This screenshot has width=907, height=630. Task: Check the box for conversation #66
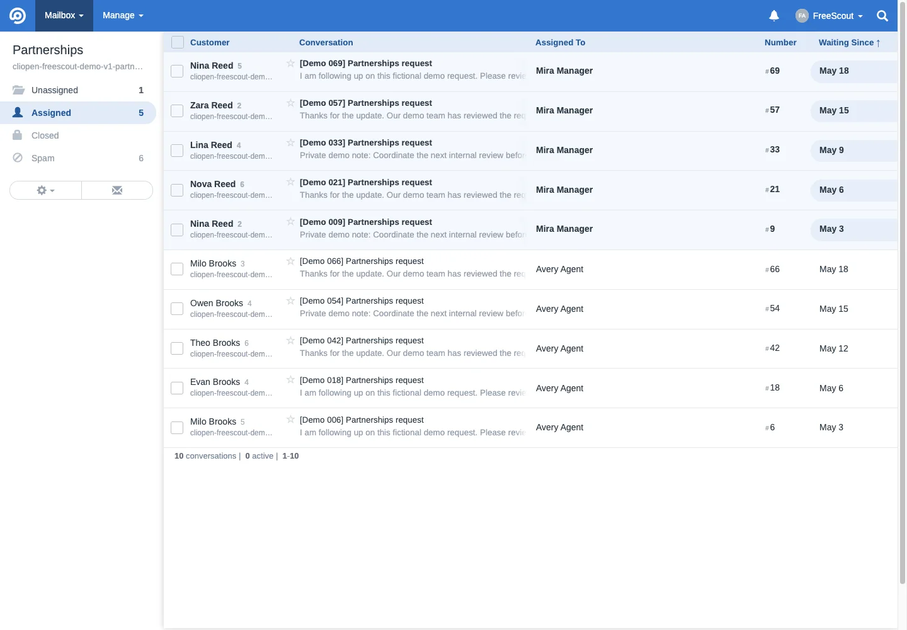tap(177, 269)
